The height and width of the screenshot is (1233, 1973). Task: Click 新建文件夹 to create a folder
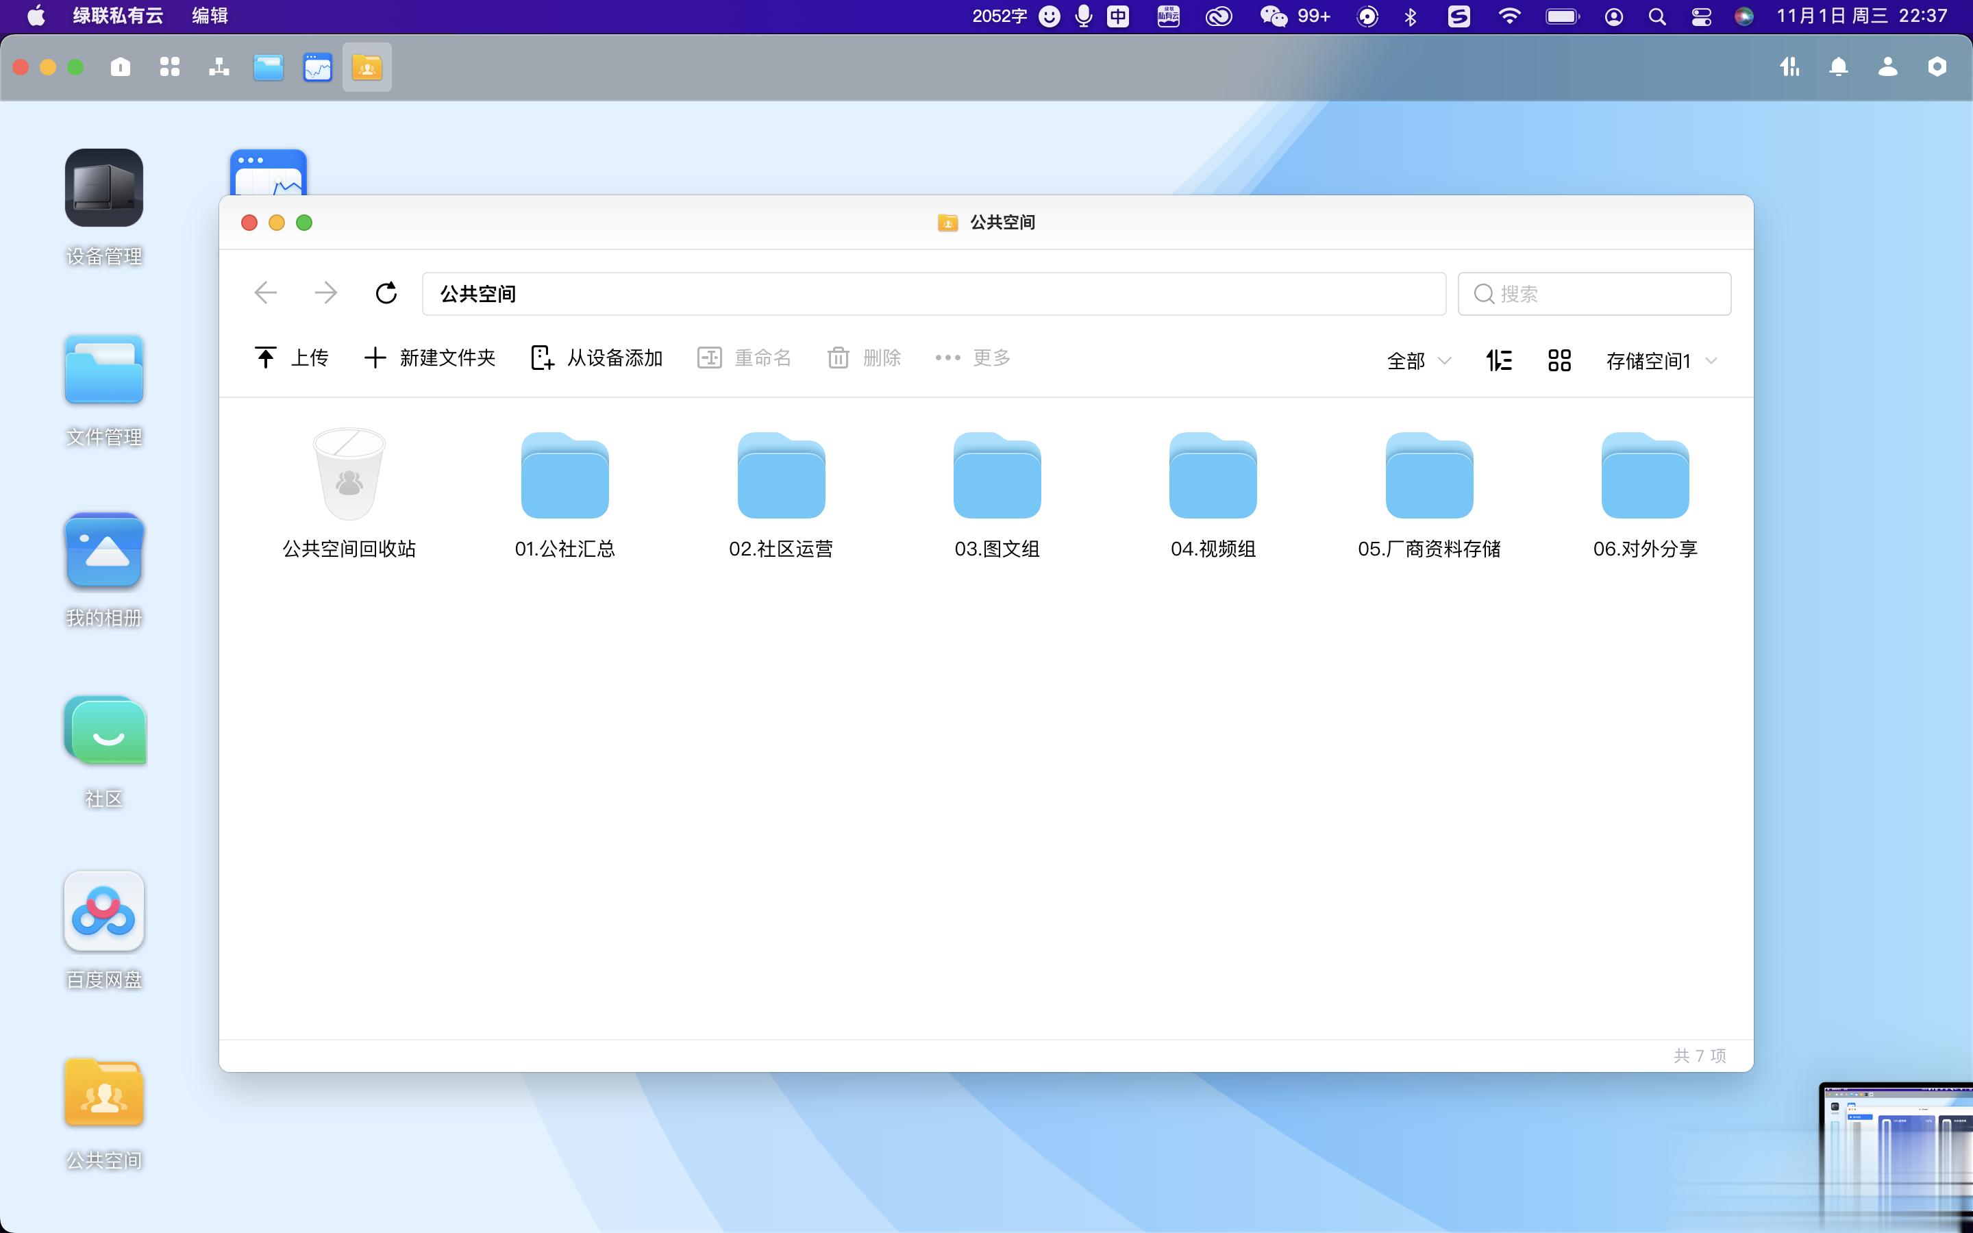pyautogui.click(x=430, y=357)
